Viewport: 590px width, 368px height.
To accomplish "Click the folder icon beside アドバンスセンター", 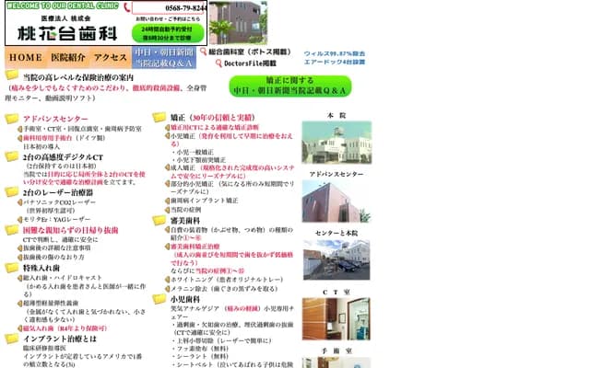I will (x=12, y=120).
